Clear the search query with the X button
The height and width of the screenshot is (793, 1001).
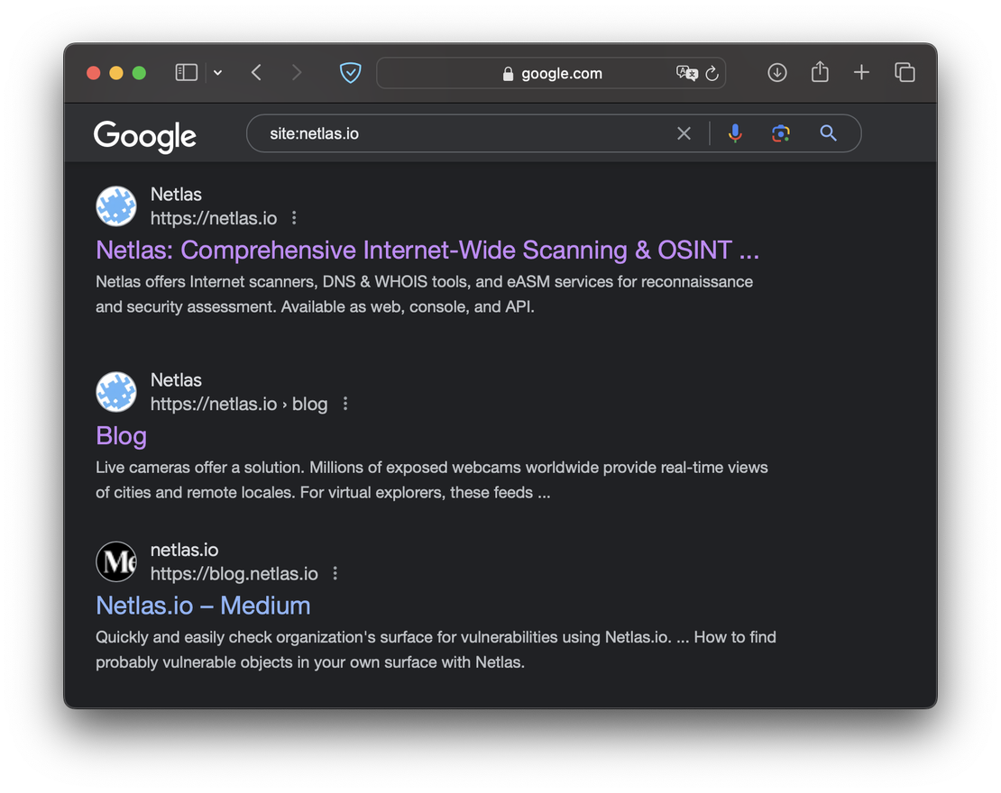[x=684, y=132]
